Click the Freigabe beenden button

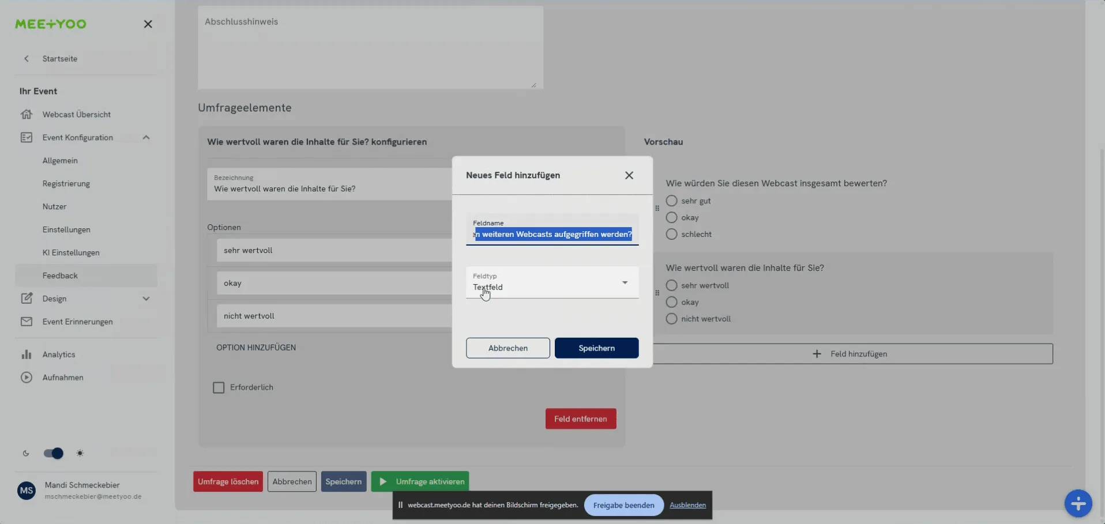(623, 504)
